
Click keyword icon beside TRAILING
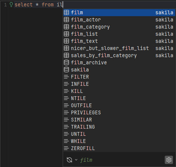66,127
